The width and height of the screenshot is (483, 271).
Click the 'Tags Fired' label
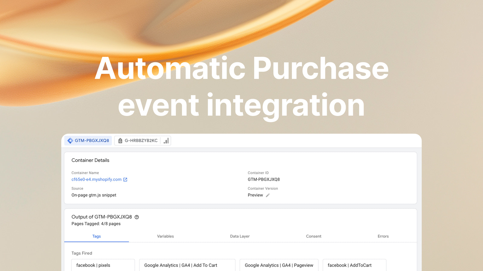pyautogui.click(x=82, y=253)
